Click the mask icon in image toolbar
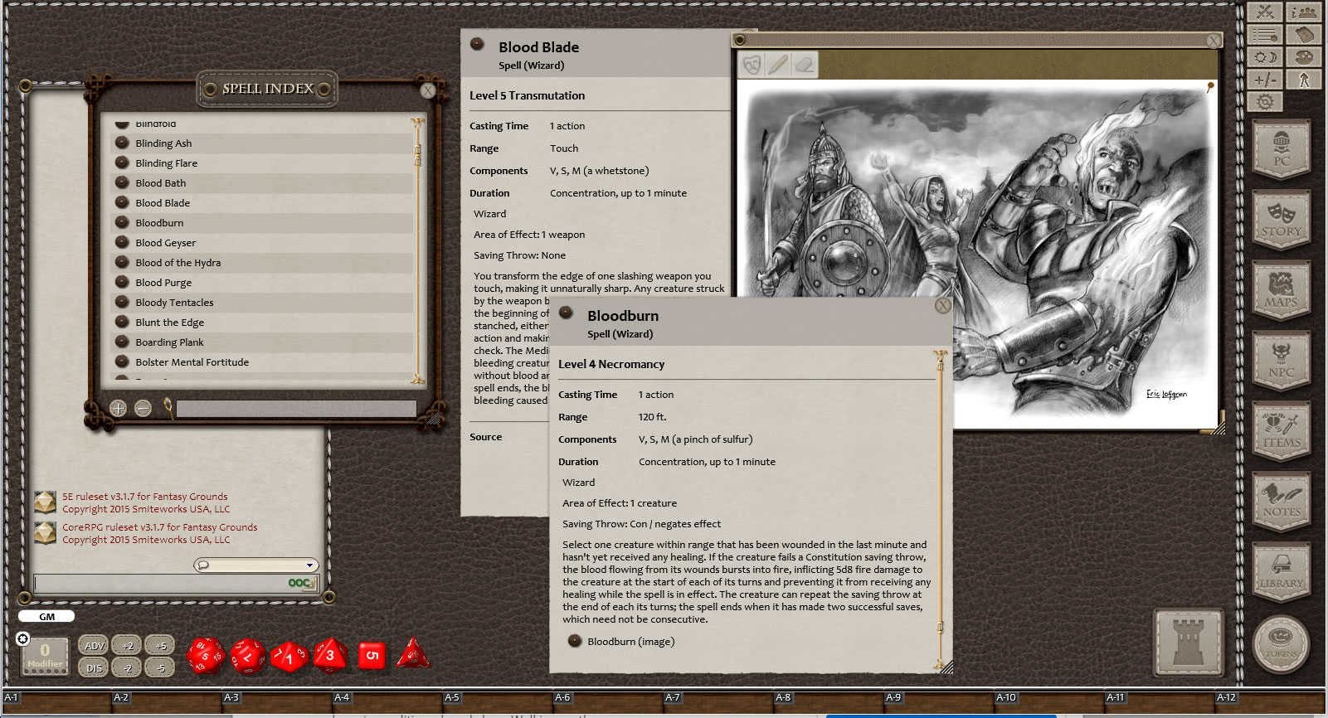The image size is (1328, 718). click(752, 65)
